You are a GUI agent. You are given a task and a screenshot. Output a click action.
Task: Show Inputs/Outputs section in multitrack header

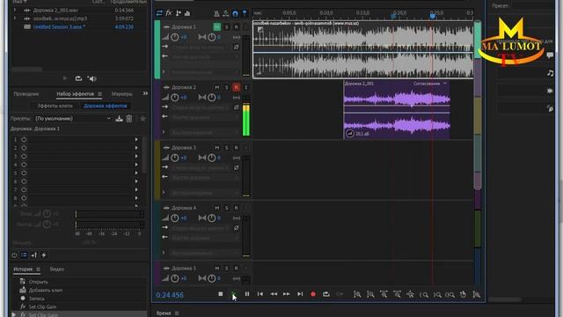(159, 13)
